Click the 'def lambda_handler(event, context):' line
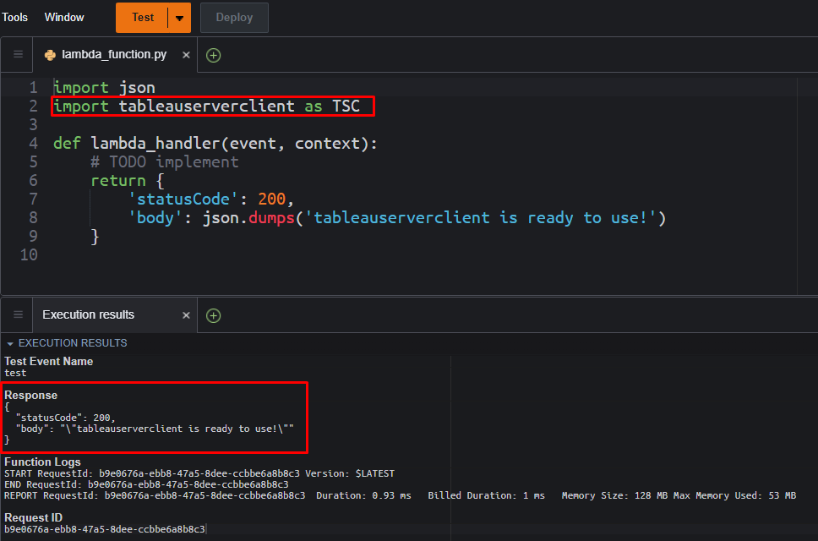Image resolution: width=818 pixels, height=541 pixels. [x=215, y=143]
